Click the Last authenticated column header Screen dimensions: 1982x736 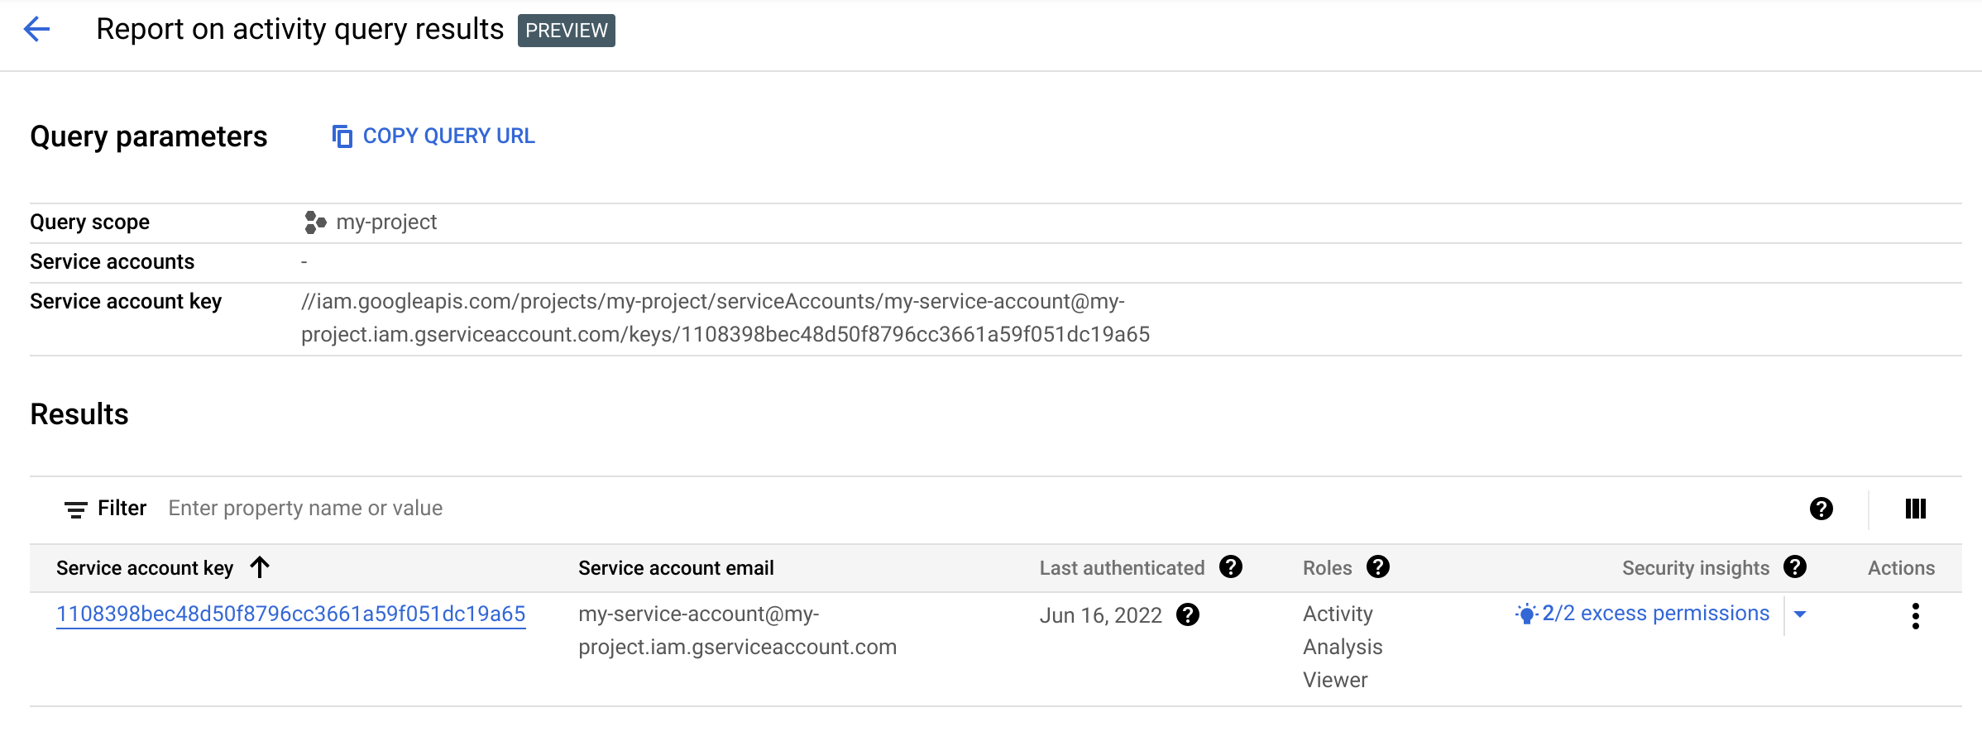pyautogui.click(x=1121, y=568)
